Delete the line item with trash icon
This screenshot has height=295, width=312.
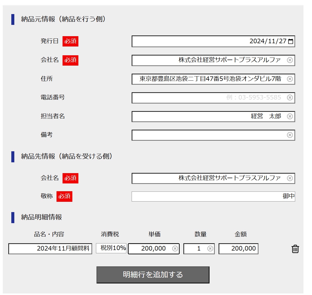[295, 249]
